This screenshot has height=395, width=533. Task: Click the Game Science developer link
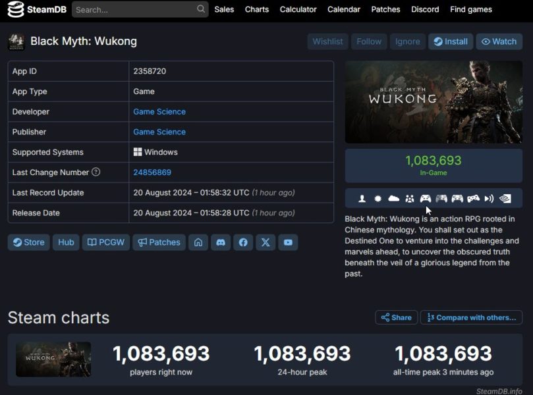coord(159,112)
